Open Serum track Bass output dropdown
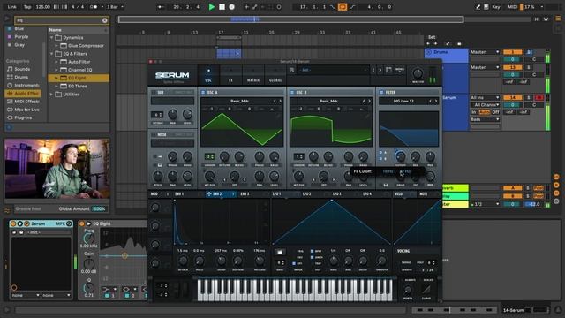565x318 pixels. point(485,119)
